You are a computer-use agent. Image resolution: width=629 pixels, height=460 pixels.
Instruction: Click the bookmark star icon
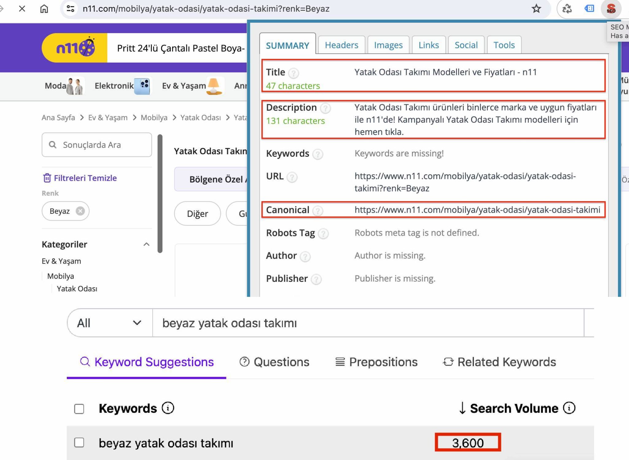[536, 9]
